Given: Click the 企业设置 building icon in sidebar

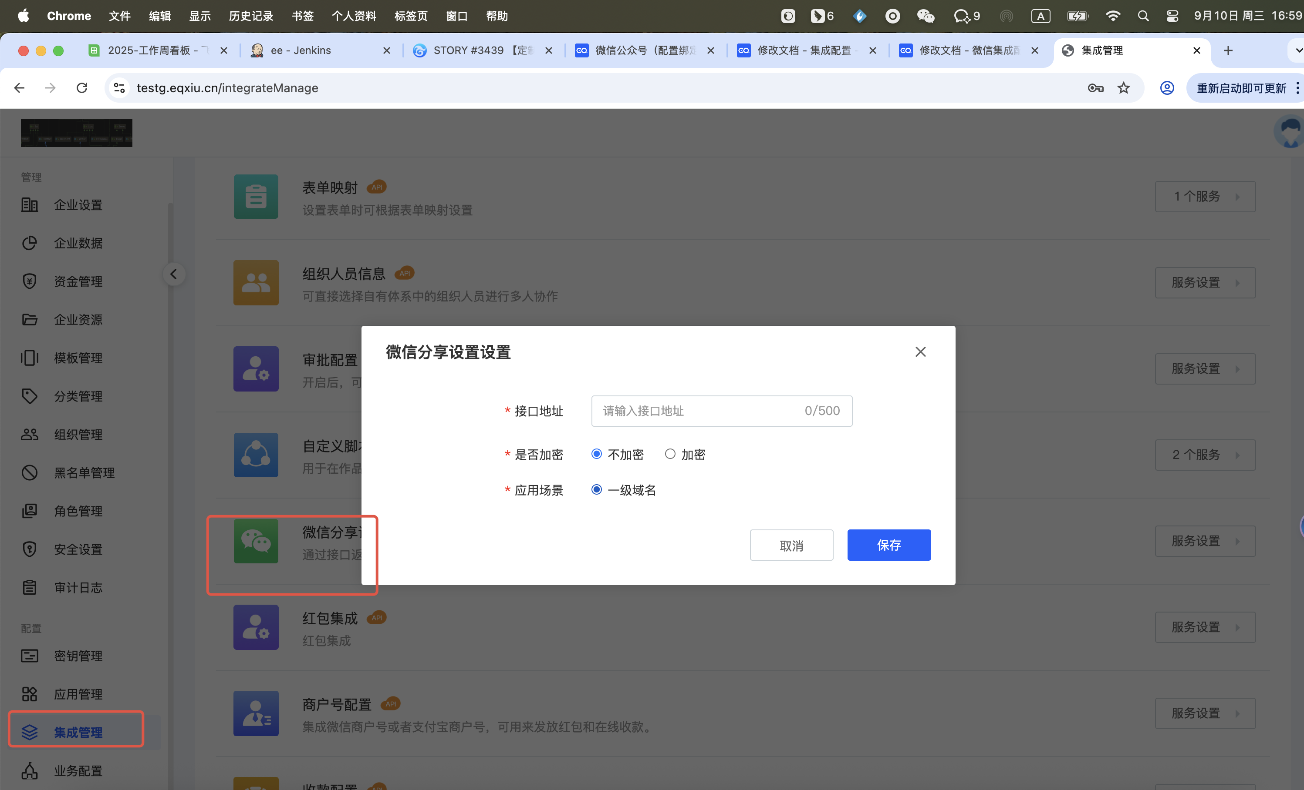Looking at the screenshot, I should 30,204.
